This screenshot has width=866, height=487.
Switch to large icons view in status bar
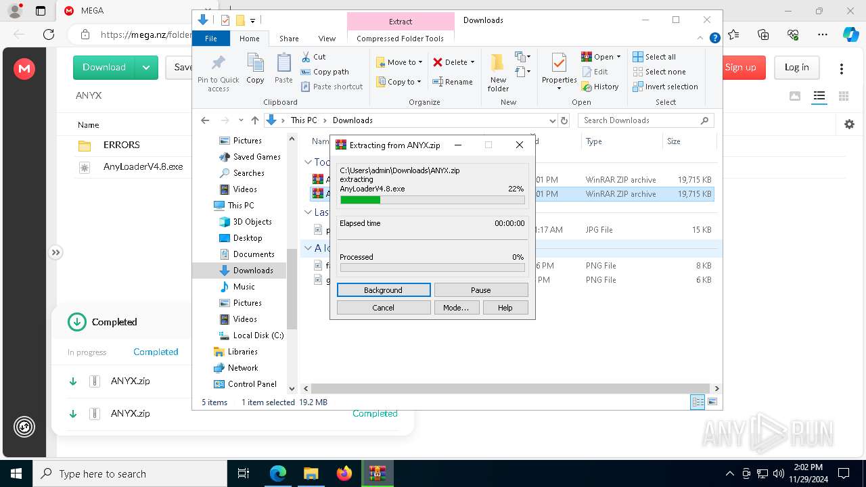click(x=712, y=402)
